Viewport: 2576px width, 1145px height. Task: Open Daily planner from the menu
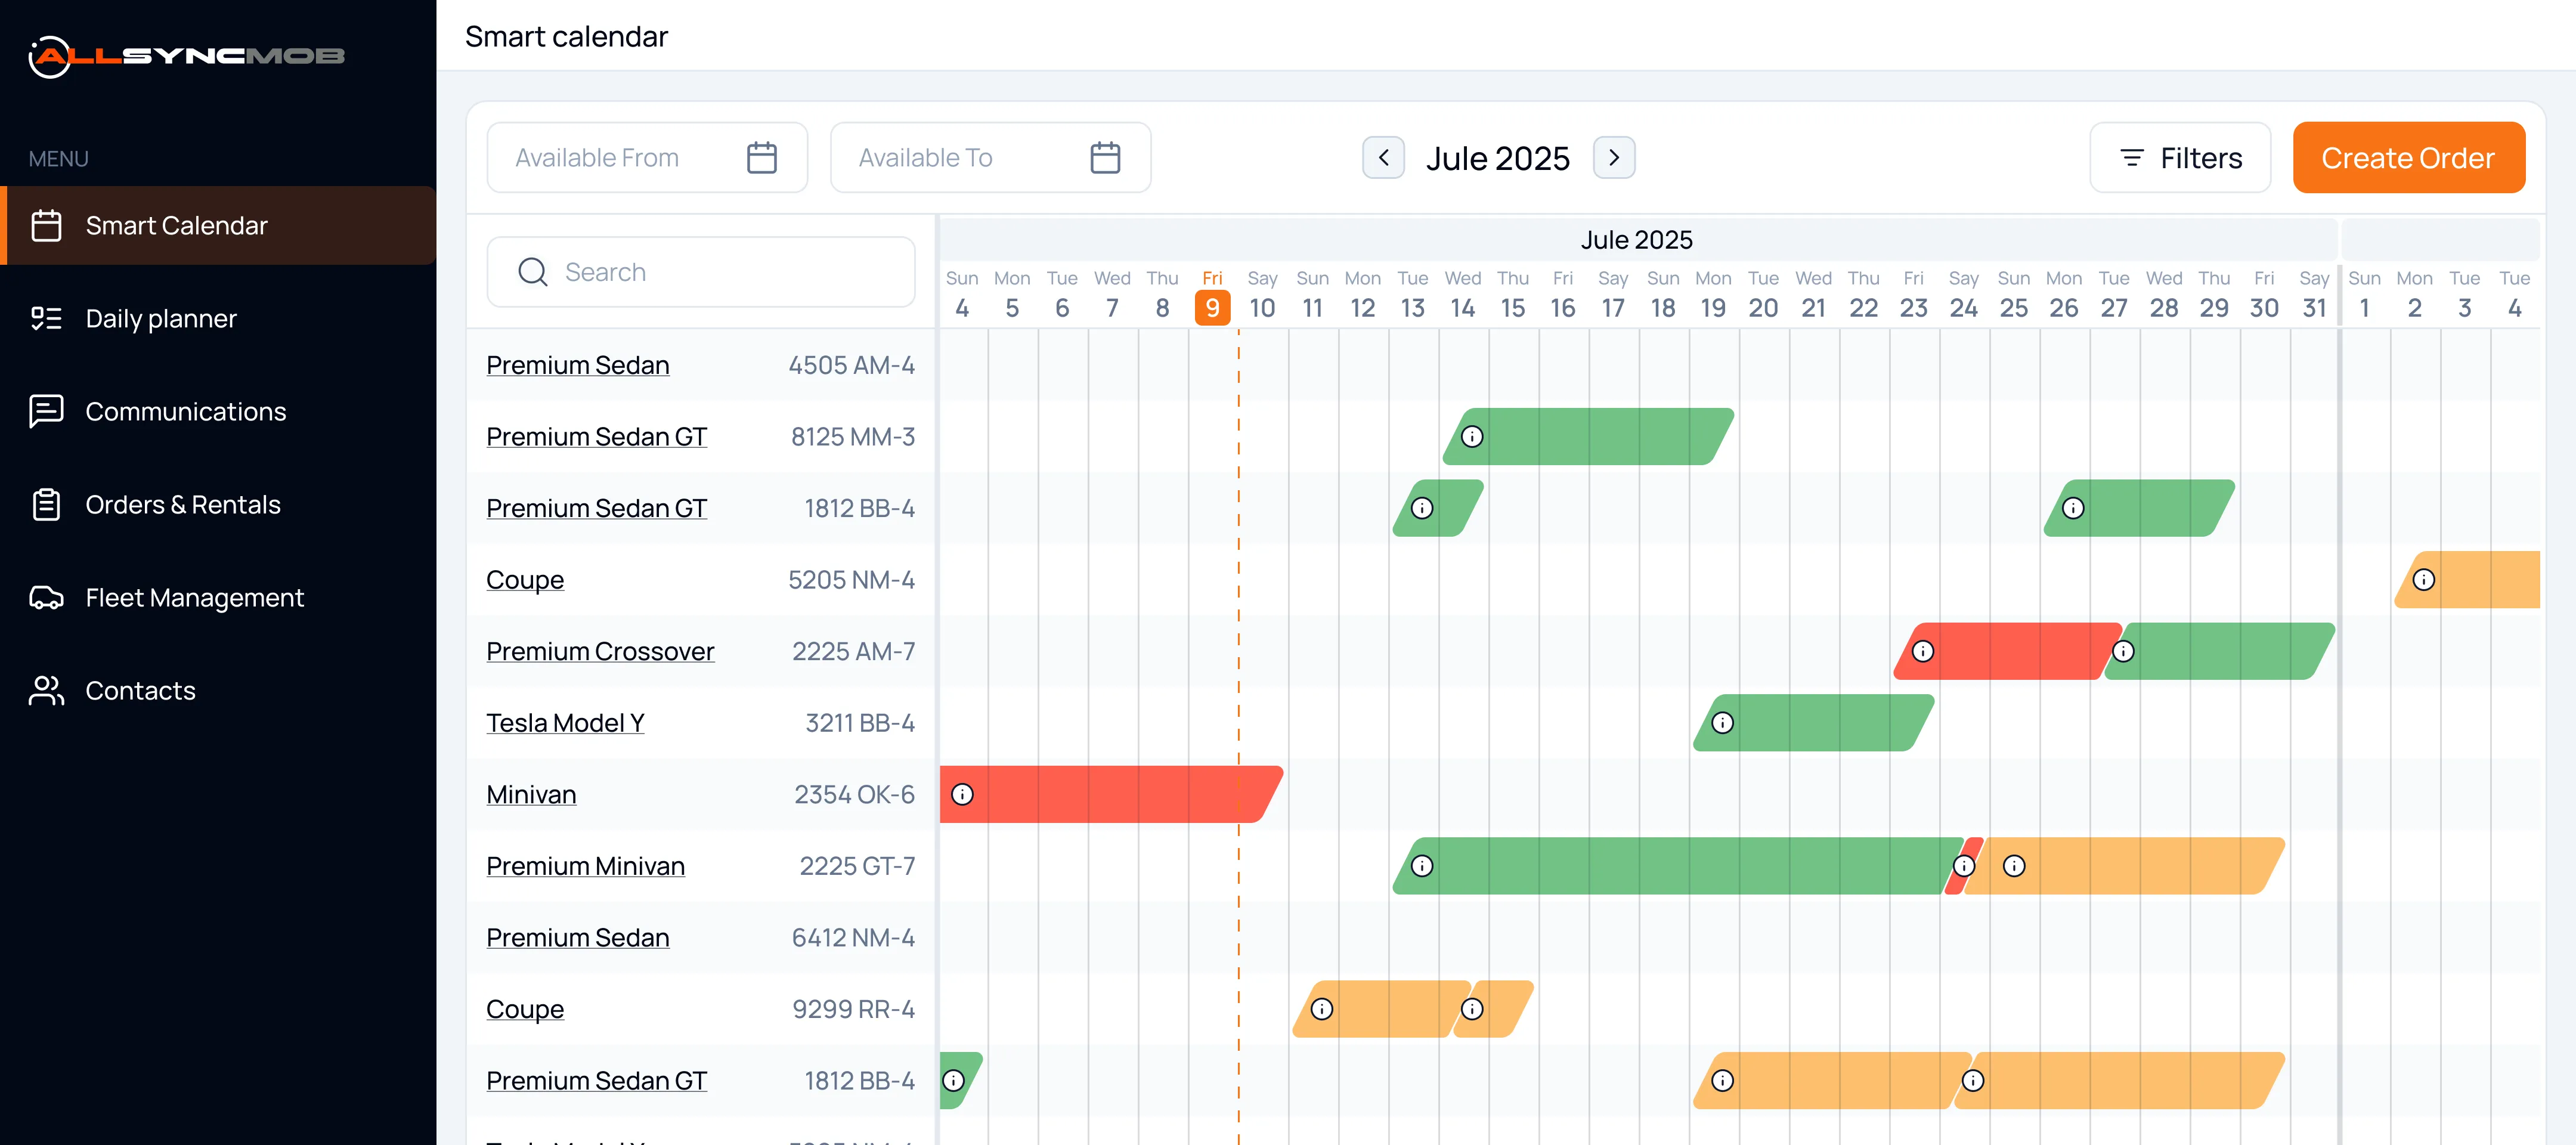[x=161, y=319]
